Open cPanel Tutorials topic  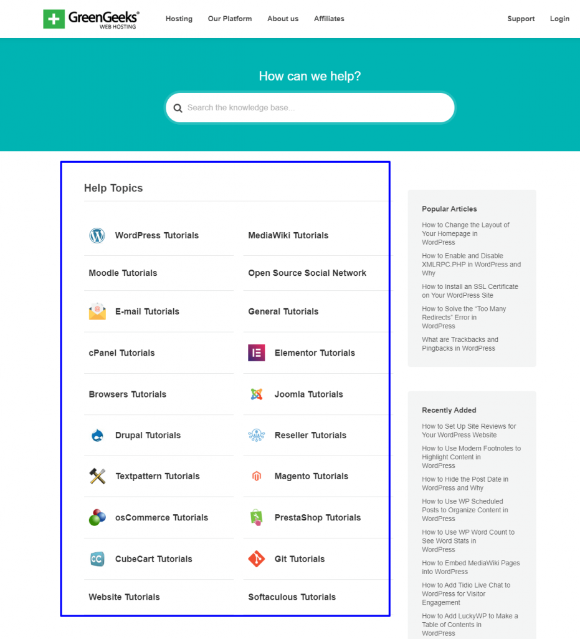(x=121, y=353)
